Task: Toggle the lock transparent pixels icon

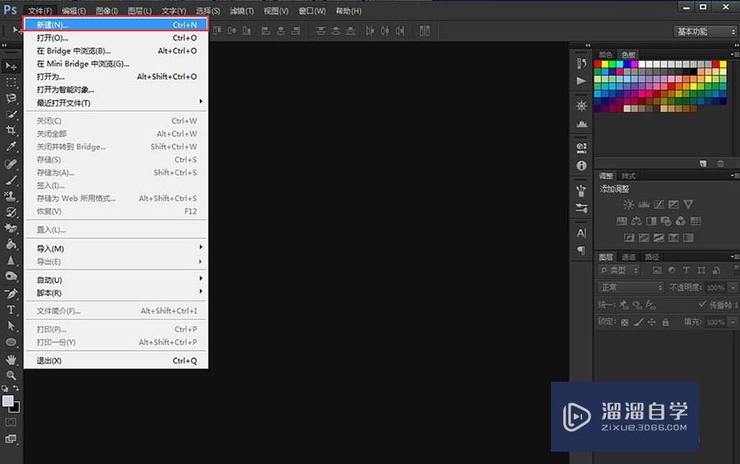Action: tap(625, 322)
